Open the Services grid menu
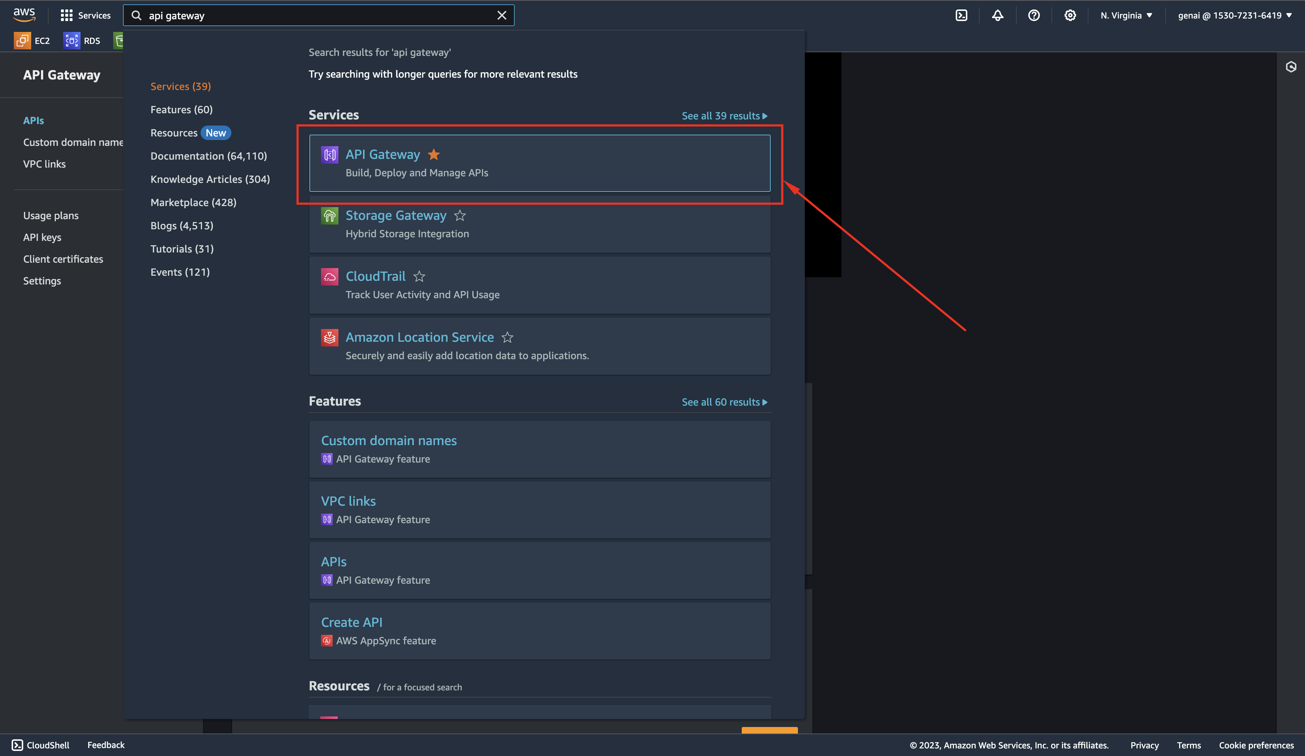The width and height of the screenshot is (1305, 756). (x=86, y=16)
